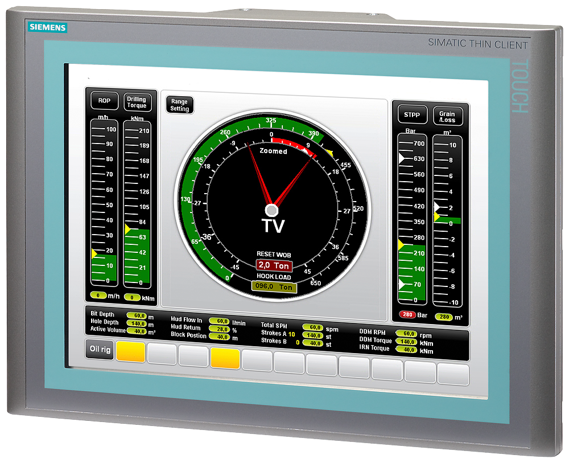This screenshot has height=463, width=569.
Task: Click the white marker at 2 on the Grain/Loss bar
Action: pos(437,207)
